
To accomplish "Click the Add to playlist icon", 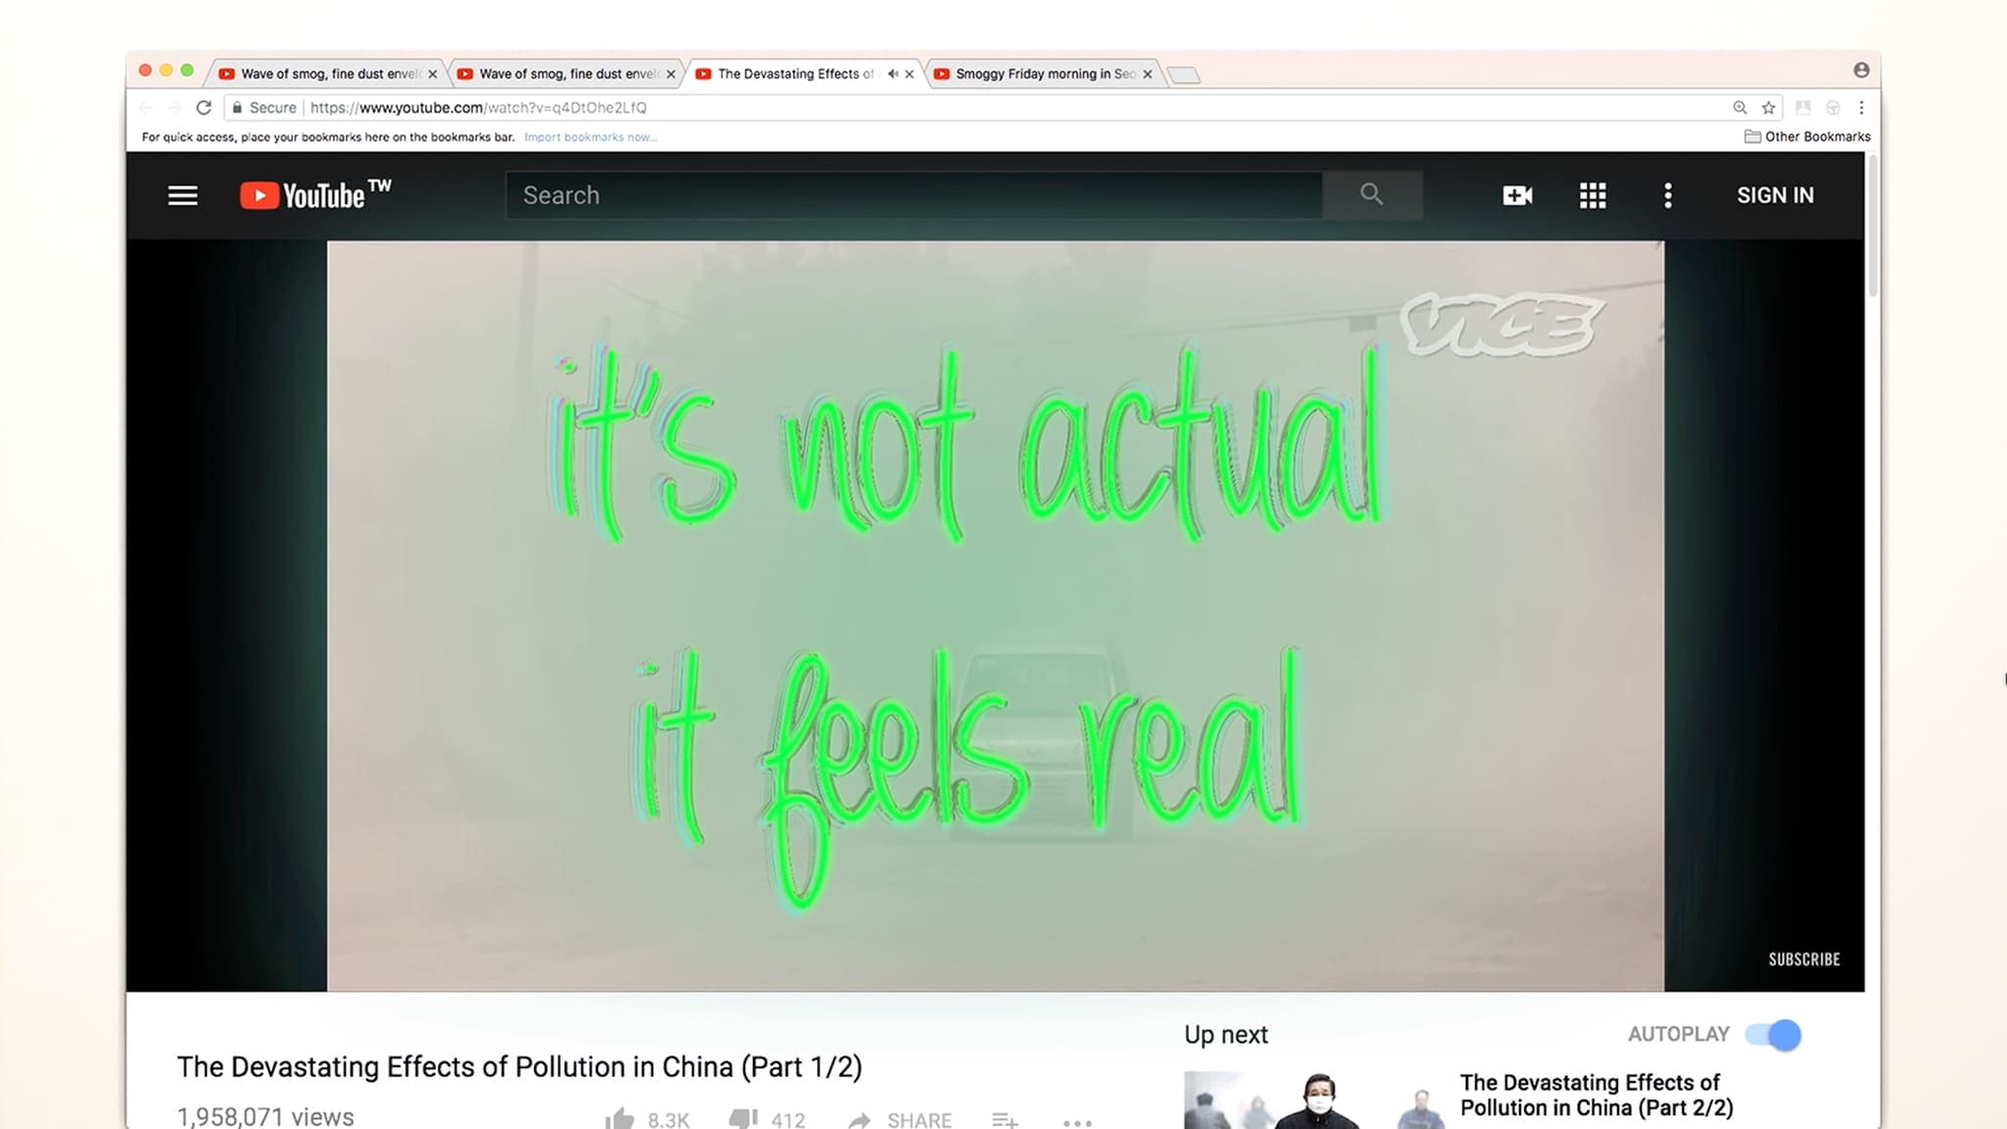I will [1003, 1119].
